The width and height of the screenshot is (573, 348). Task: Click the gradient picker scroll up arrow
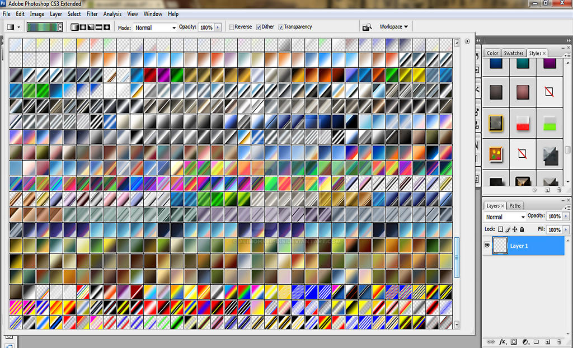click(457, 43)
